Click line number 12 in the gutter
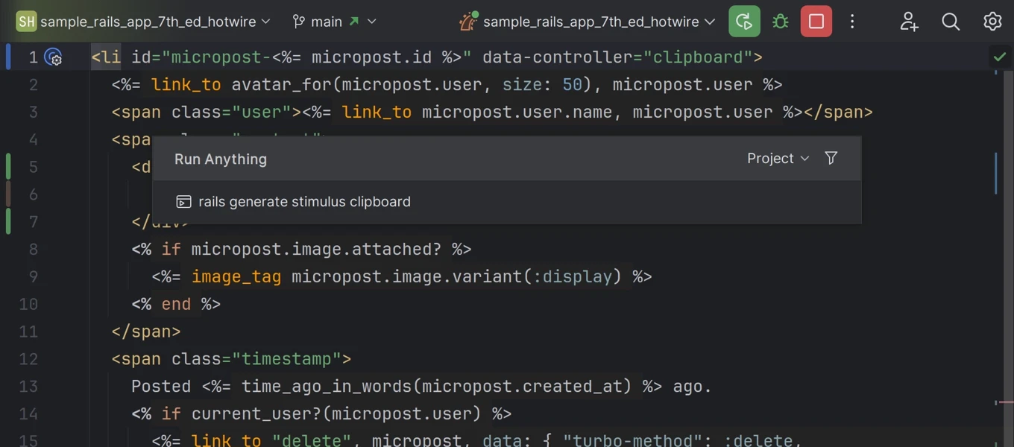 tap(28, 359)
